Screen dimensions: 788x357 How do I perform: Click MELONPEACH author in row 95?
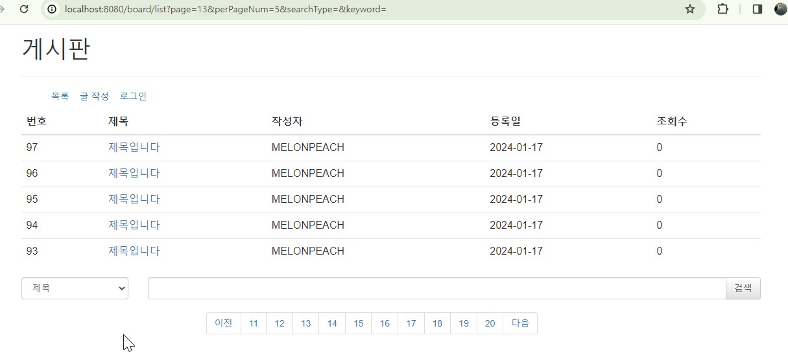[x=308, y=199]
